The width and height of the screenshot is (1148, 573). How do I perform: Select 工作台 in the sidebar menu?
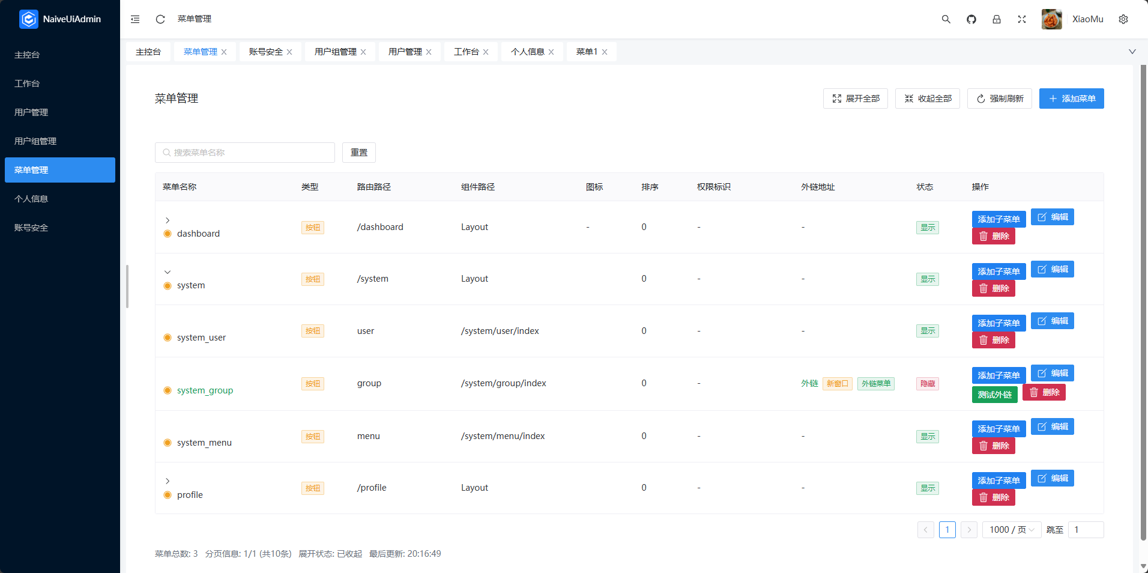[x=26, y=83]
